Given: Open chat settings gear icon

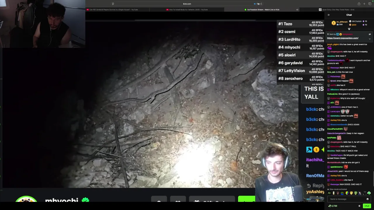Looking at the screenshot, I should pos(359,206).
